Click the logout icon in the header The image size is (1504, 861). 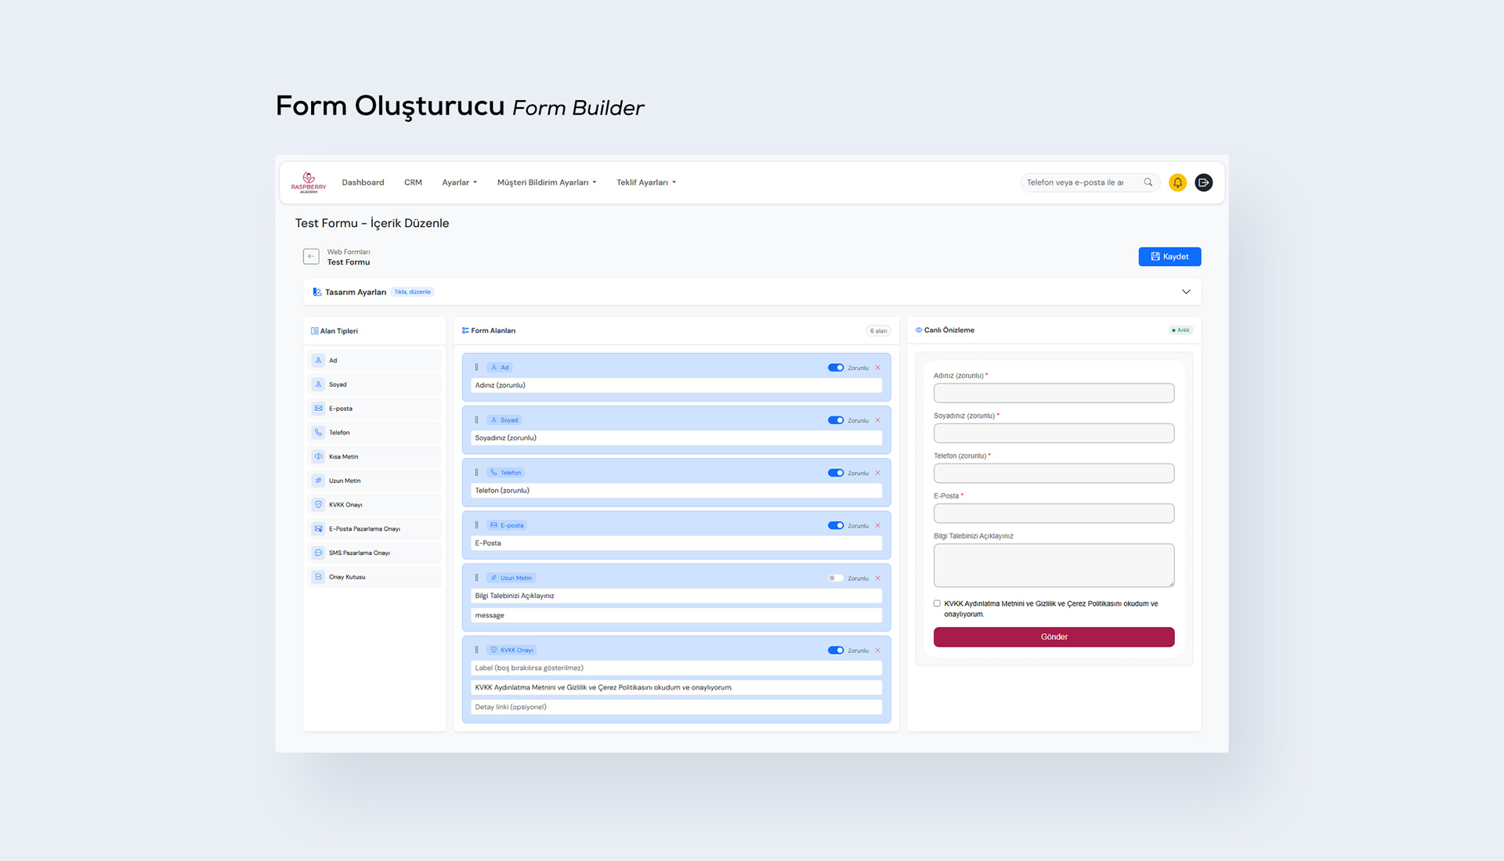1204,182
